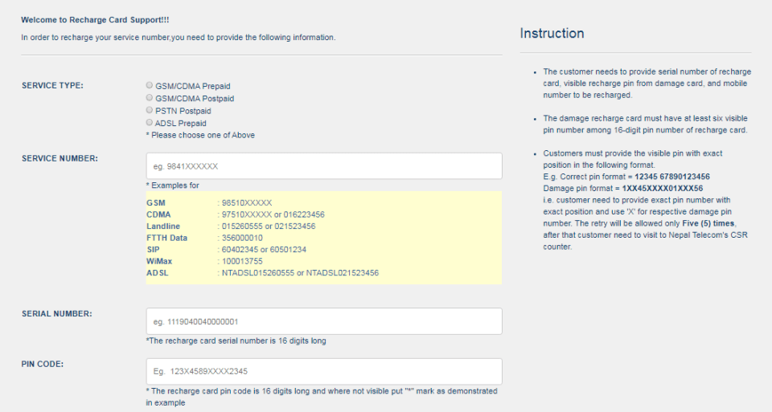Click into the Pin Code field
Image resolution: width=772 pixels, height=412 pixels.
(x=324, y=371)
